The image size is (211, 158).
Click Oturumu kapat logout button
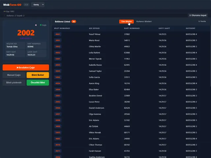coord(198,16)
